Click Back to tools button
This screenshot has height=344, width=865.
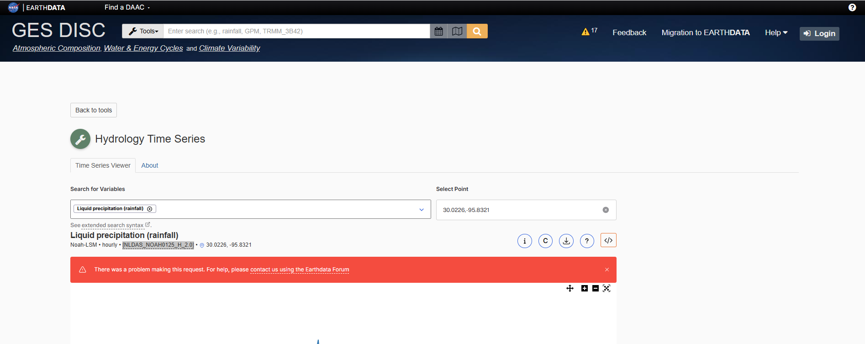pos(94,110)
